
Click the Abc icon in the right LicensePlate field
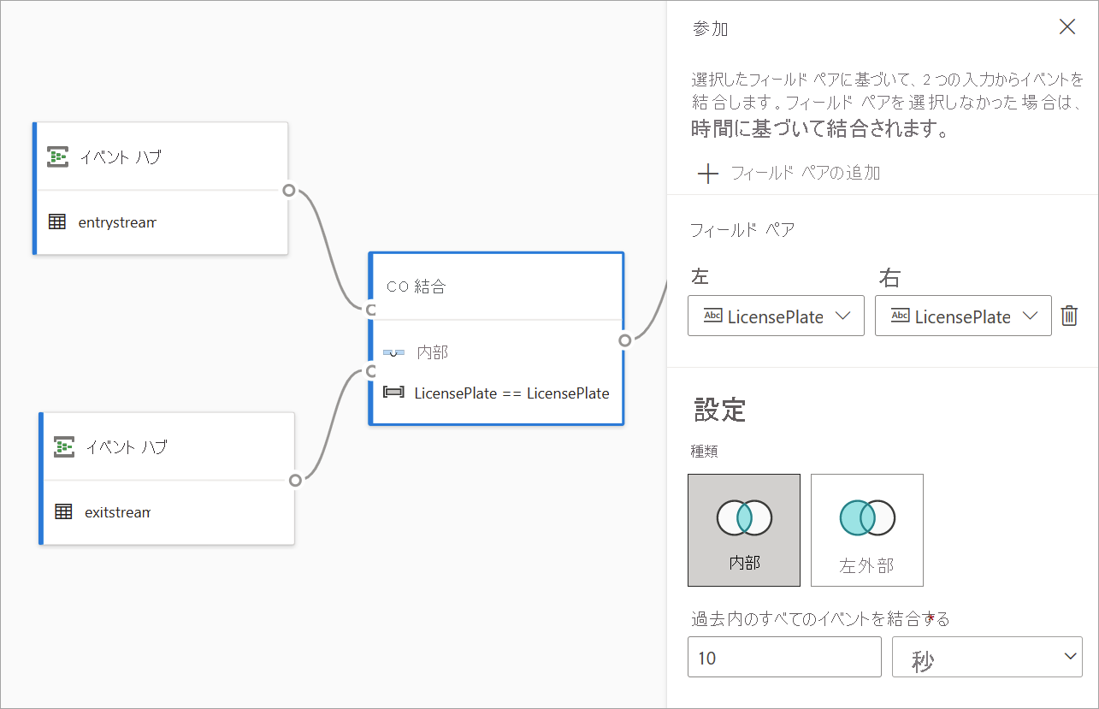click(x=900, y=316)
